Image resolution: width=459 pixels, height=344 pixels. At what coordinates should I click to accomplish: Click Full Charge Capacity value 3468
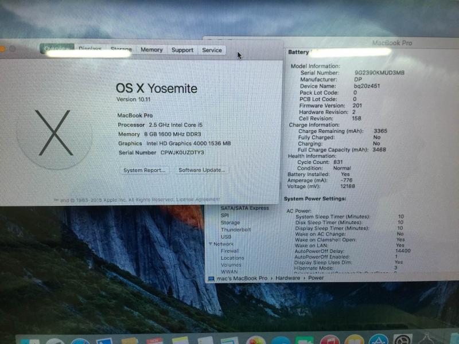click(379, 150)
